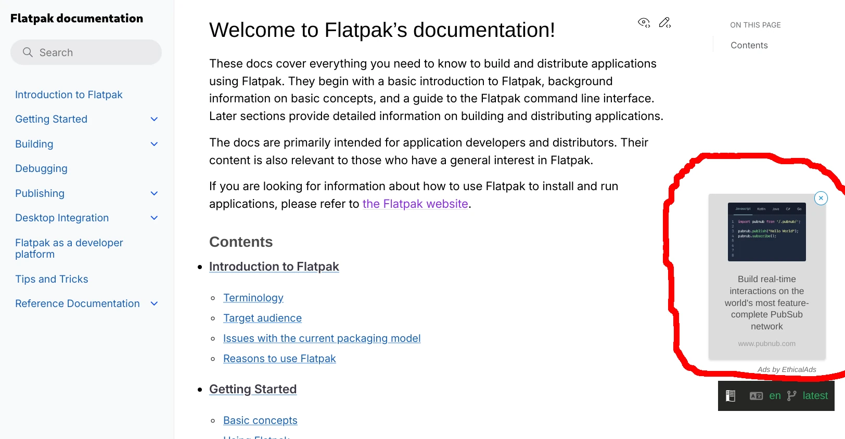This screenshot has width=845, height=439.
Task: Click the Search input field
Action: 86,52
